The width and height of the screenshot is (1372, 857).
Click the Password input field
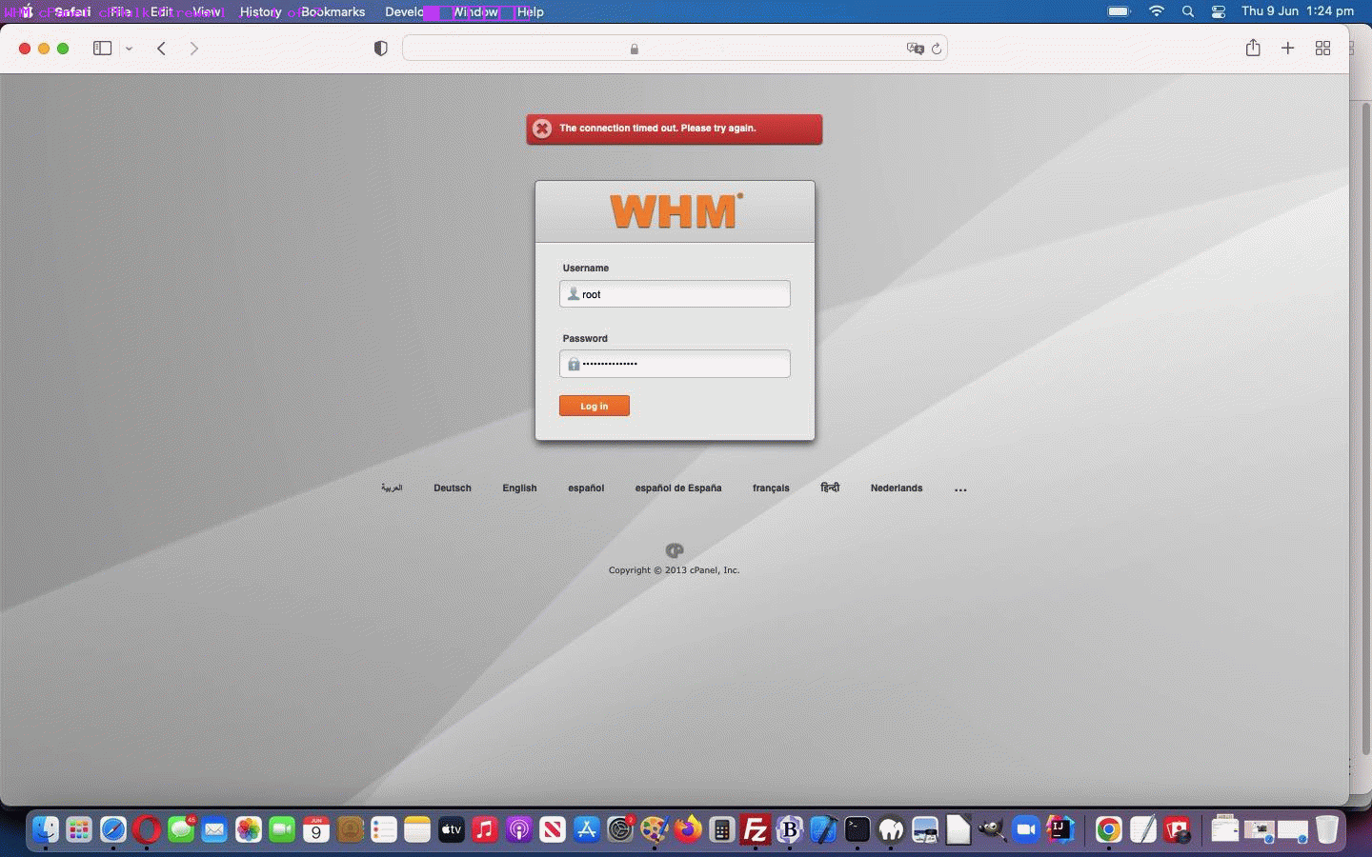point(675,364)
